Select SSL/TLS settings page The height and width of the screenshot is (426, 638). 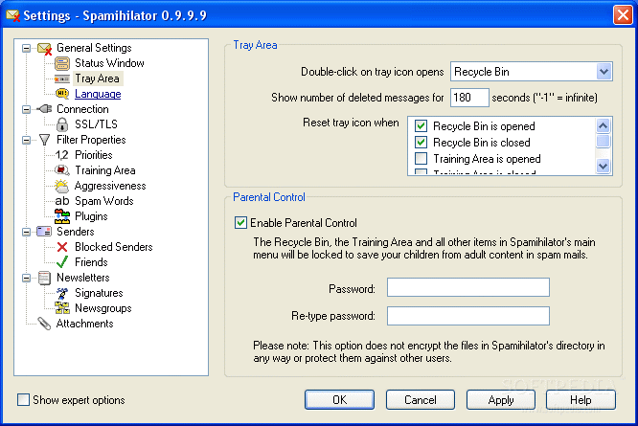pyautogui.click(x=96, y=124)
